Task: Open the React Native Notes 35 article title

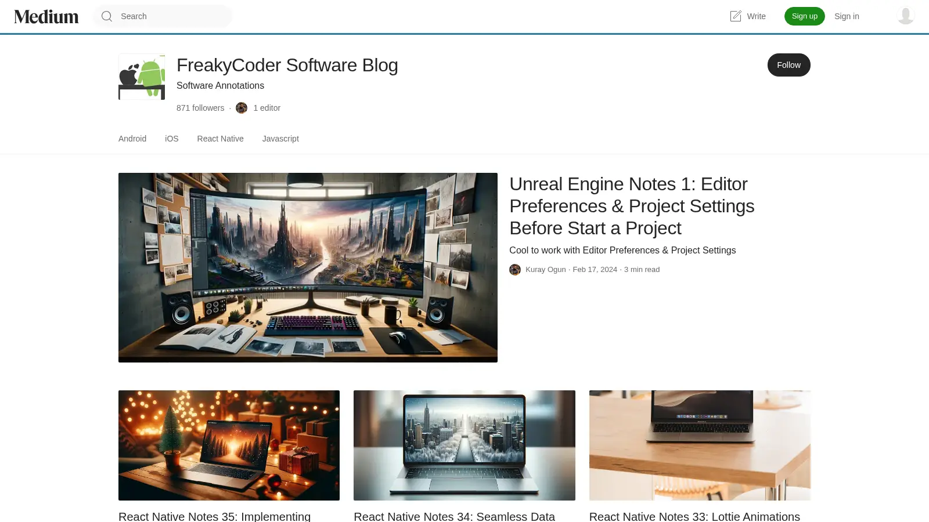Action: click(x=215, y=516)
